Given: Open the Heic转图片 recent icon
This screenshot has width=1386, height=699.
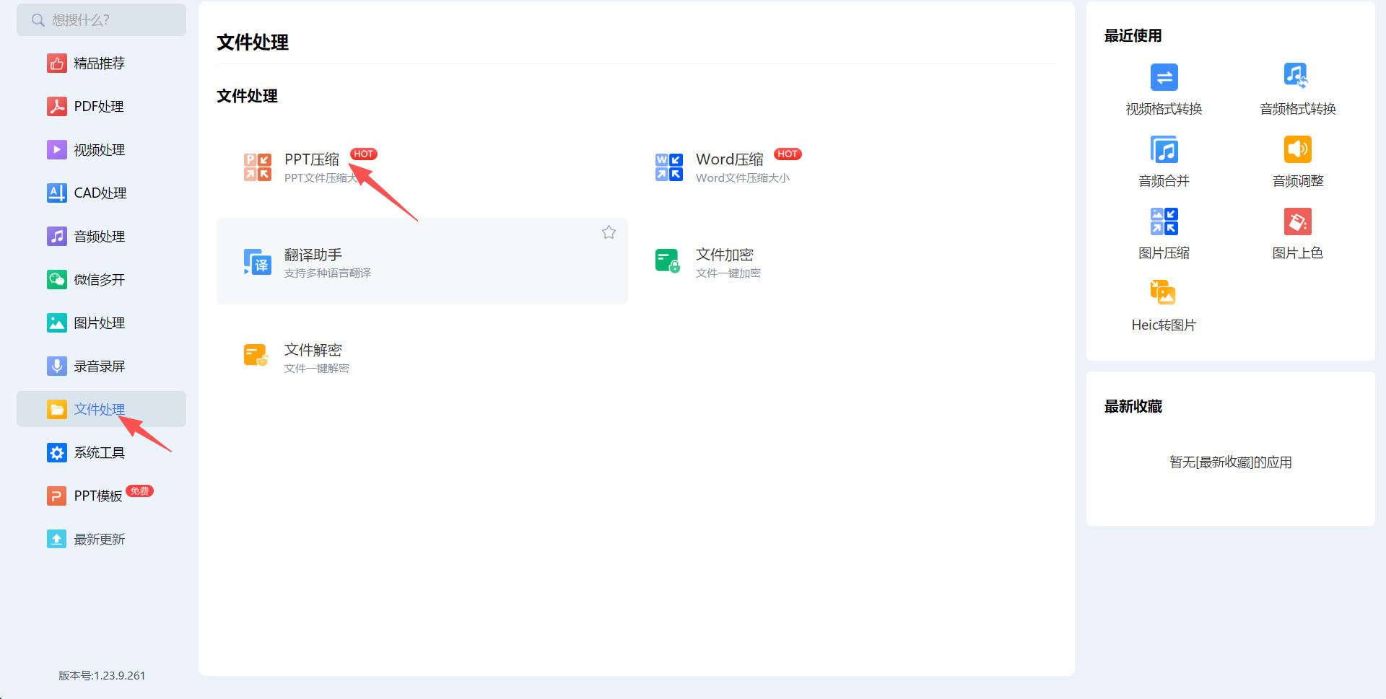Looking at the screenshot, I should [1164, 293].
